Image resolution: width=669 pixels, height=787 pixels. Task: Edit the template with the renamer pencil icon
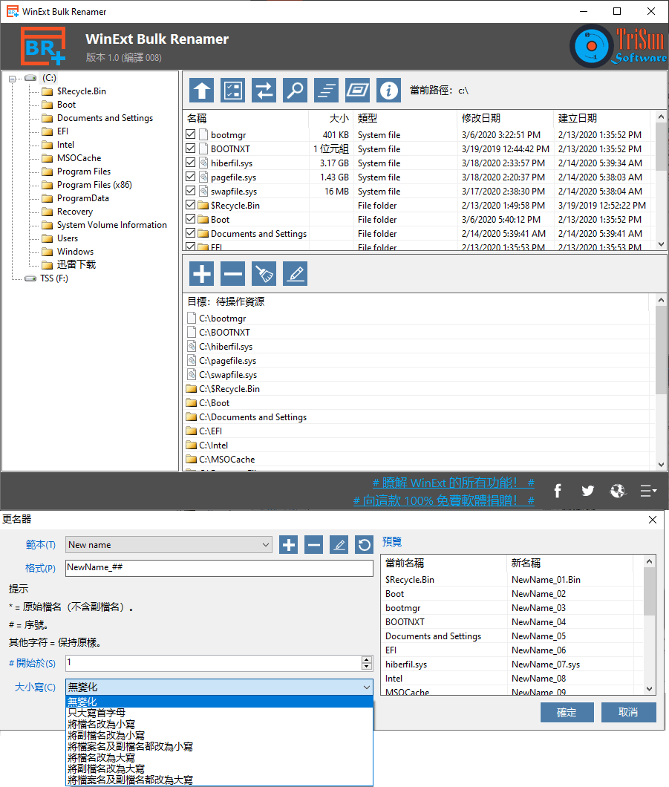339,544
